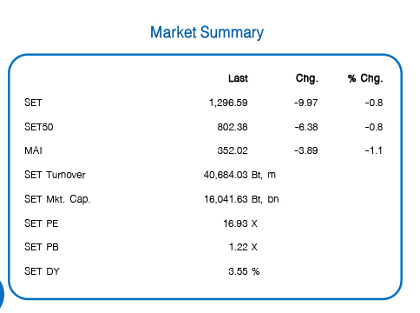Click the MAI row label
Viewport: 420px width, 313px height.
(33, 150)
